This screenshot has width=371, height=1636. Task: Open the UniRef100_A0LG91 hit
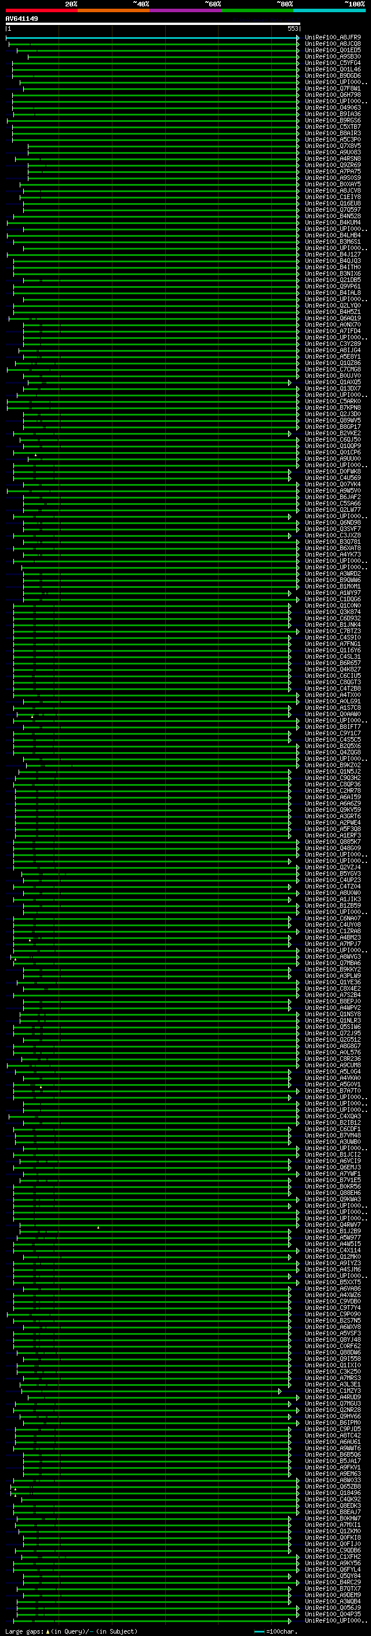click(x=332, y=701)
